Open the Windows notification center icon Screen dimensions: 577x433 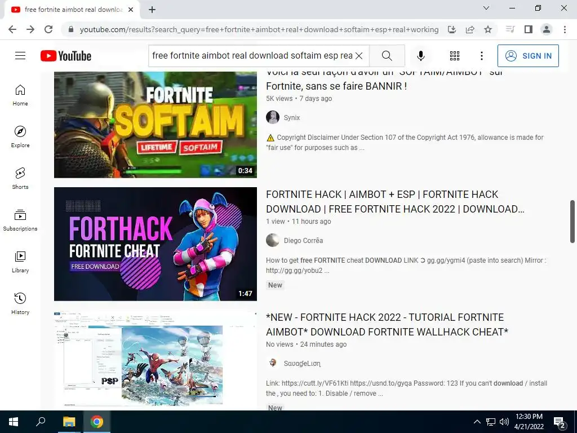pyautogui.click(x=560, y=423)
